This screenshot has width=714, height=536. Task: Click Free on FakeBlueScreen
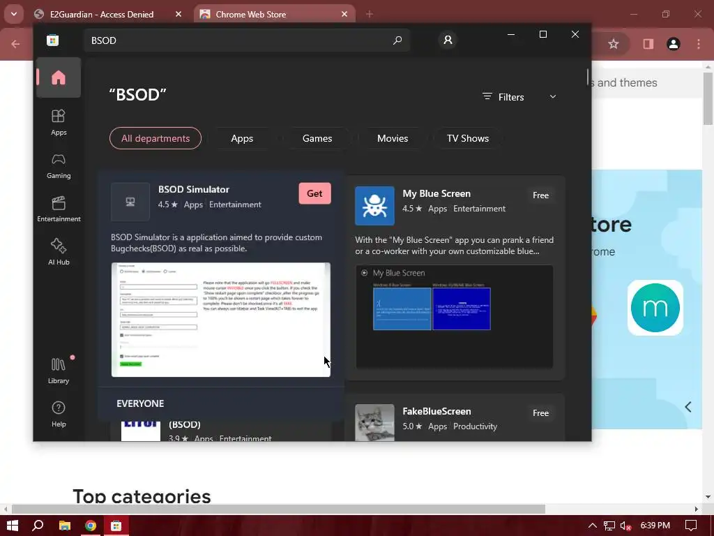(x=540, y=413)
